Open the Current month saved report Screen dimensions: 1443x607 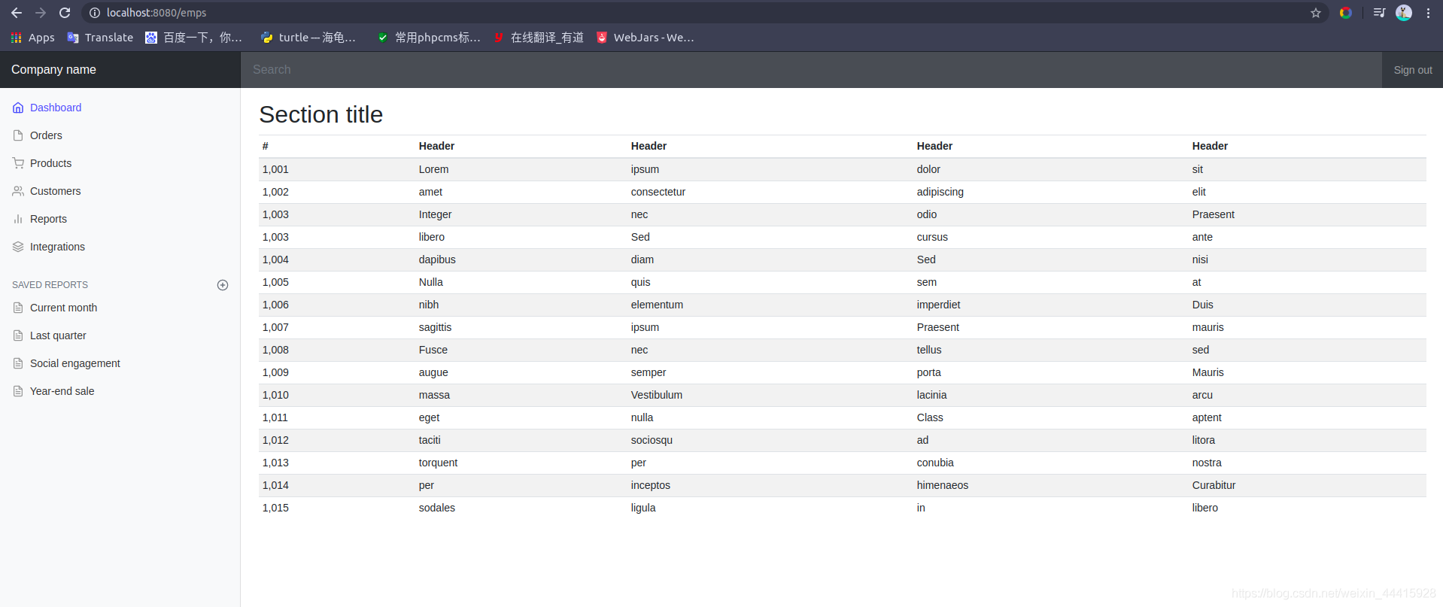click(63, 308)
